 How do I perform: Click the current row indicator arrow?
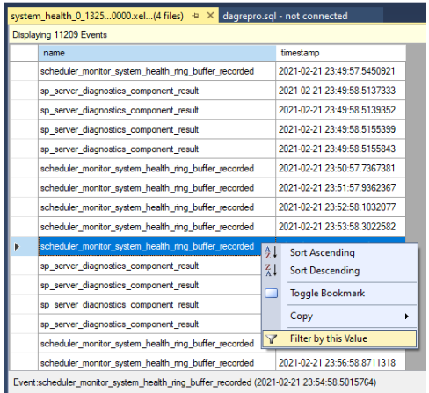[17, 246]
